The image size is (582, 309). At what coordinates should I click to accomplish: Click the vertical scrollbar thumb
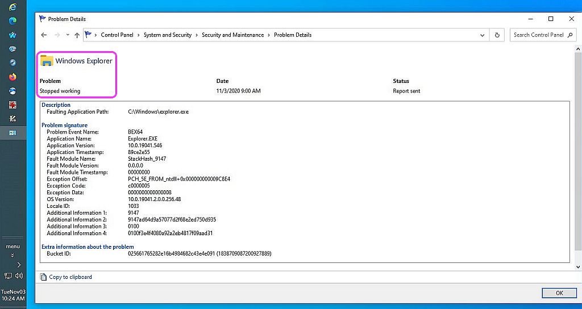click(578, 151)
